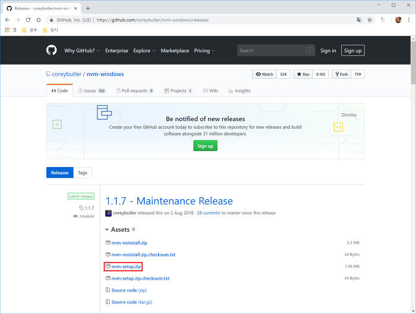Click the page vertical scrollbar thumb
This screenshot has height=314, width=416.
click(414, 63)
